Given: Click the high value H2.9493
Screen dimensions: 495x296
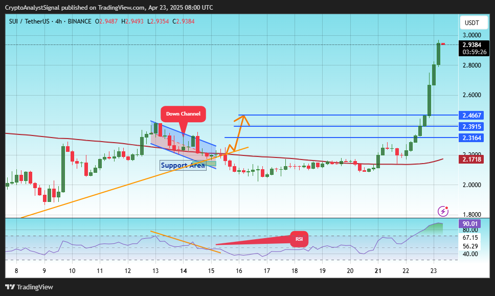Looking at the screenshot, I should (132, 21).
